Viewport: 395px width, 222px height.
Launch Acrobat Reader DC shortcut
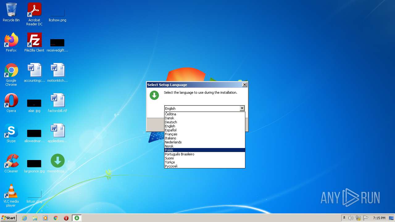pos(34,14)
